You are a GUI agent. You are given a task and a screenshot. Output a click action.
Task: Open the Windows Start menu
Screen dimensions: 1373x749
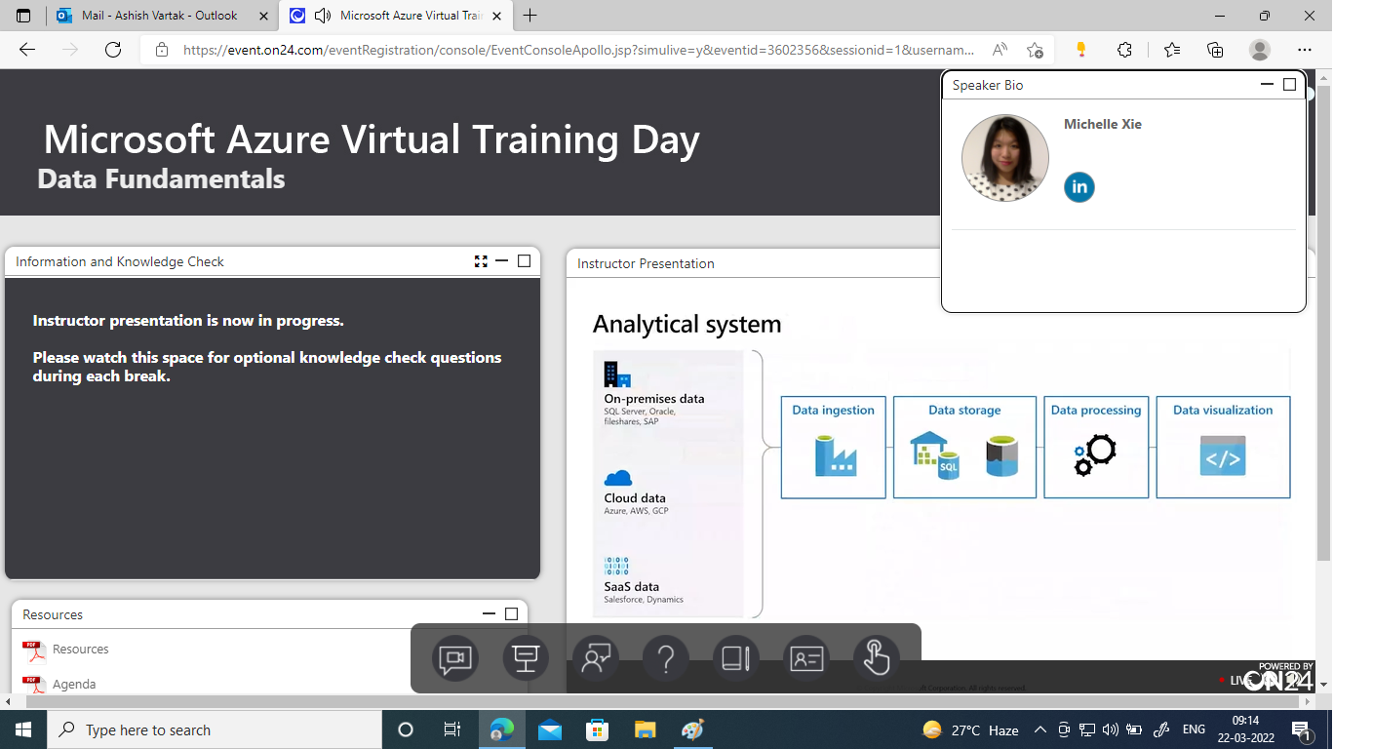pos(23,729)
